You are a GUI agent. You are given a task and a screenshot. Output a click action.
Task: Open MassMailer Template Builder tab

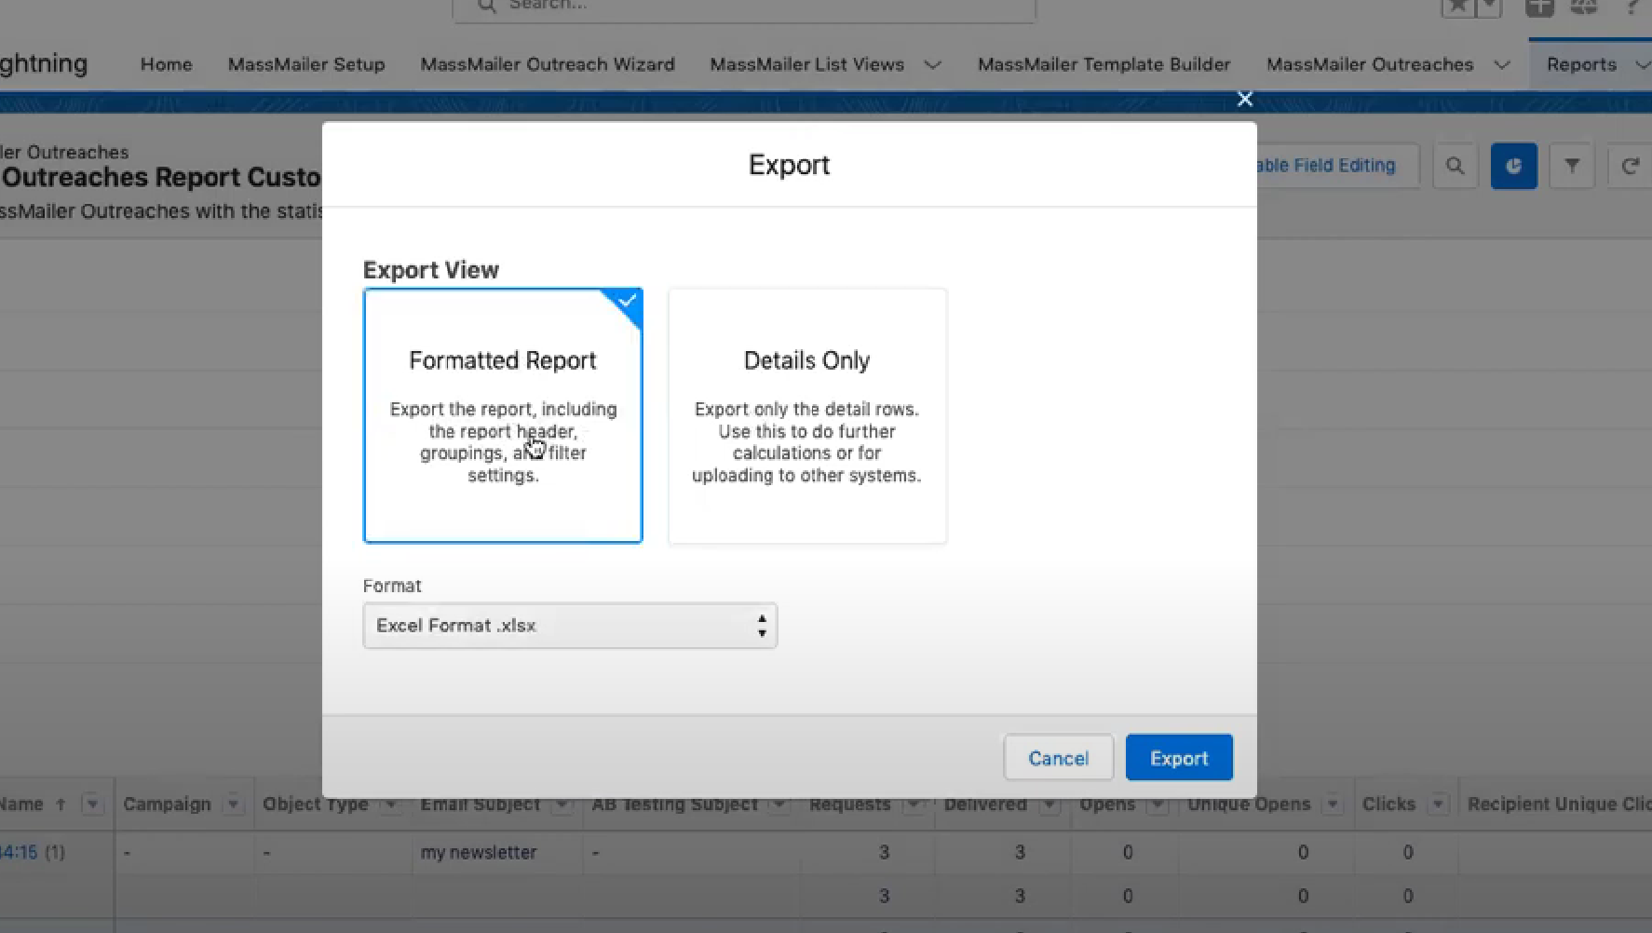[1104, 64]
